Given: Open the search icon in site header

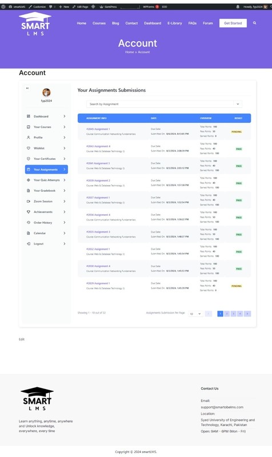Looking at the screenshot, I should point(254,23).
